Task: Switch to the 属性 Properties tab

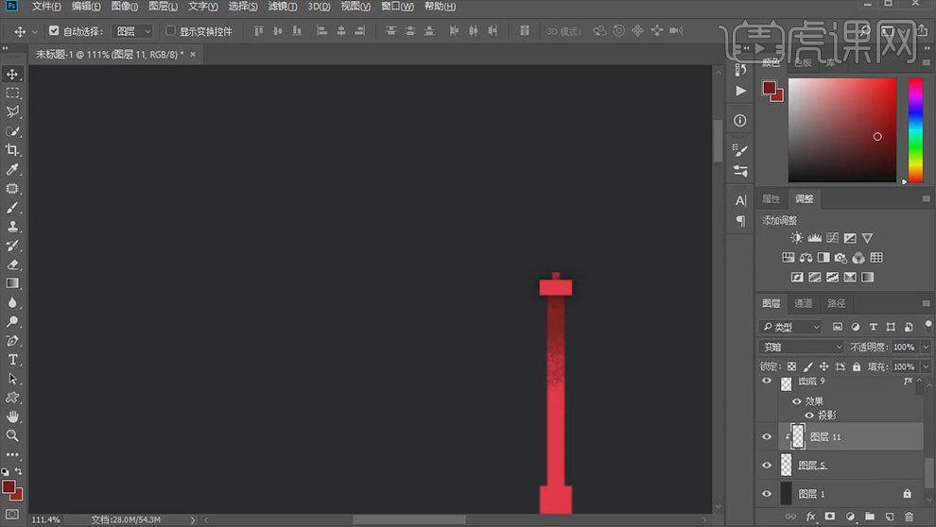Action: pyautogui.click(x=771, y=198)
